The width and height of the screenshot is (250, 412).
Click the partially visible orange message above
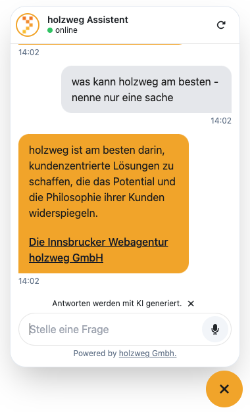click(100, 44)
